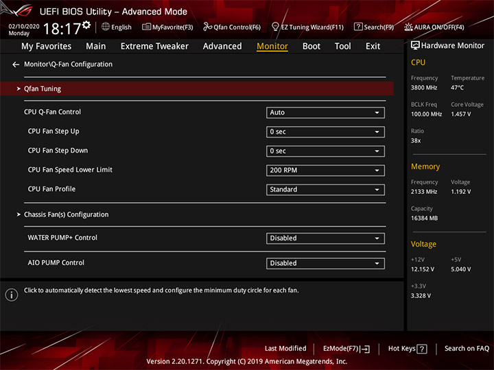Click Last Modified

[x=285, y=349]
